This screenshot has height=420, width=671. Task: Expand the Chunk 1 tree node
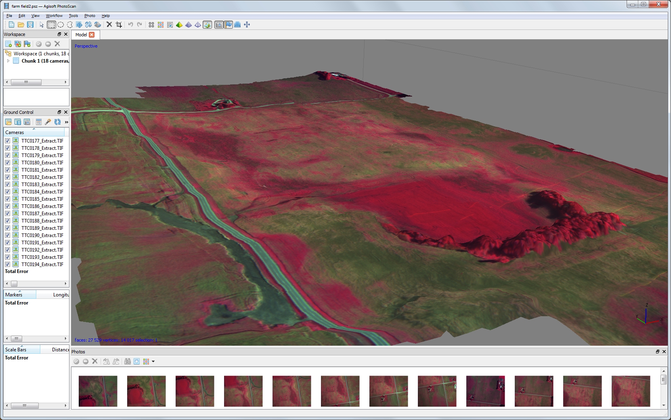coord(8,61)
